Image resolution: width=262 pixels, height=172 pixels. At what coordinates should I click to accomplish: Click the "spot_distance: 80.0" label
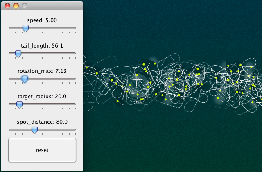coord(42,122)
